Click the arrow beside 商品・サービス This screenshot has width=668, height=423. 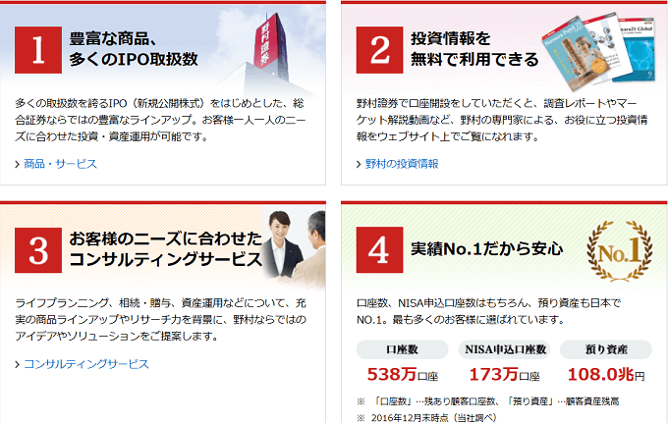(18, 164)
